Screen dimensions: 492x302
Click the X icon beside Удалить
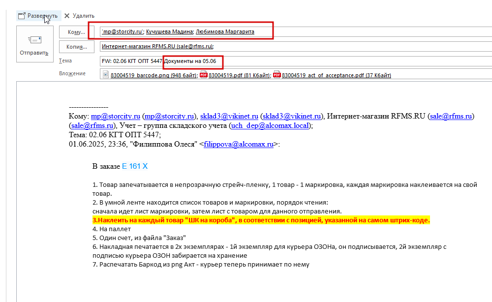(67, 16)
